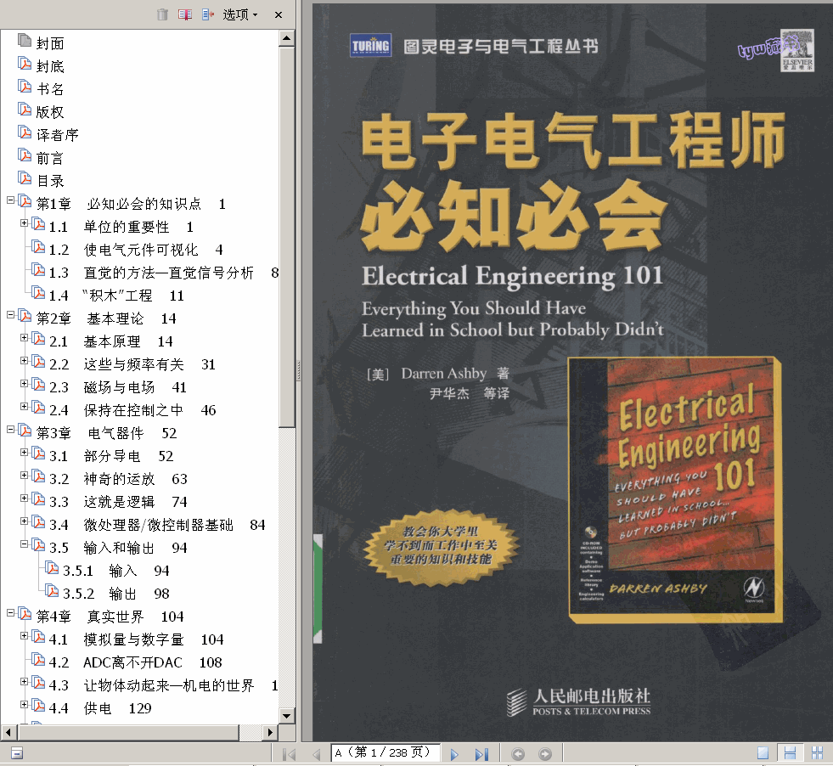This screenshot has width=833, height=766.
Task: Open the 选项 options dropdown
Action: [240, 14]
